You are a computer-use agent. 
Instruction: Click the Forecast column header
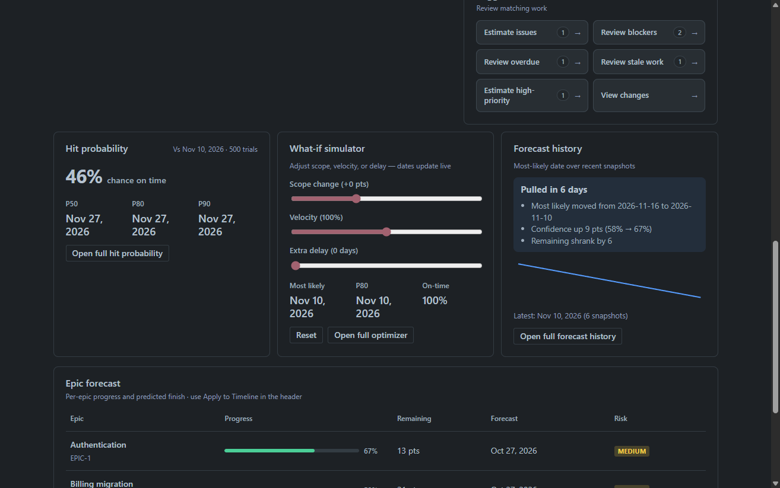click(x=505, y=419)
